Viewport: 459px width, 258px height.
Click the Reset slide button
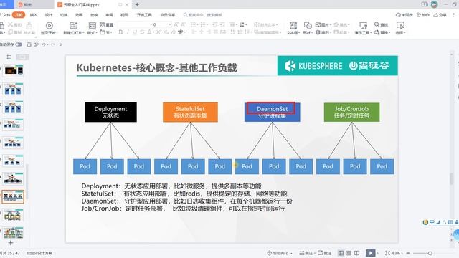click(106, 25)
